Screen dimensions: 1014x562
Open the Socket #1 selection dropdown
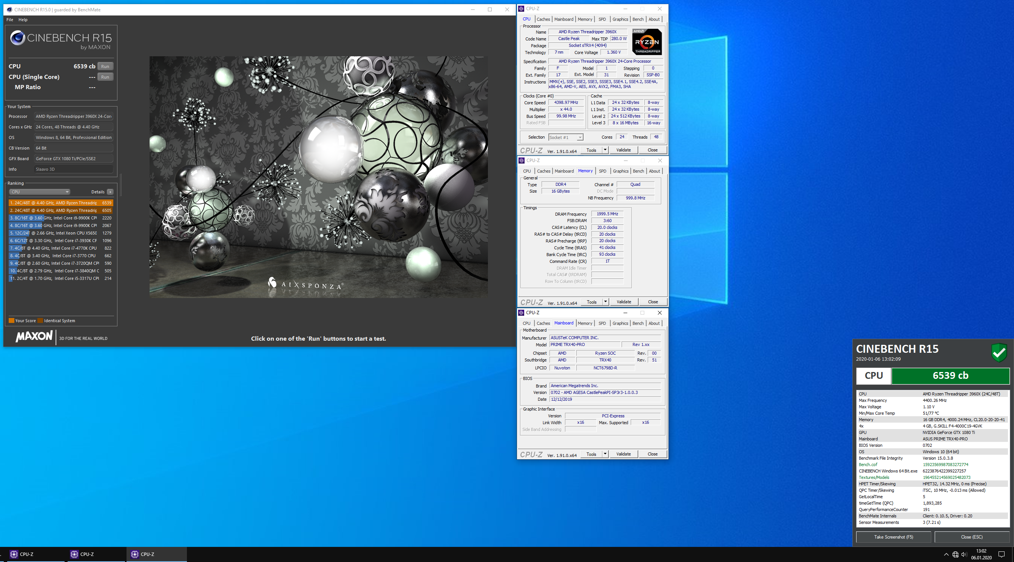[566, 137]
